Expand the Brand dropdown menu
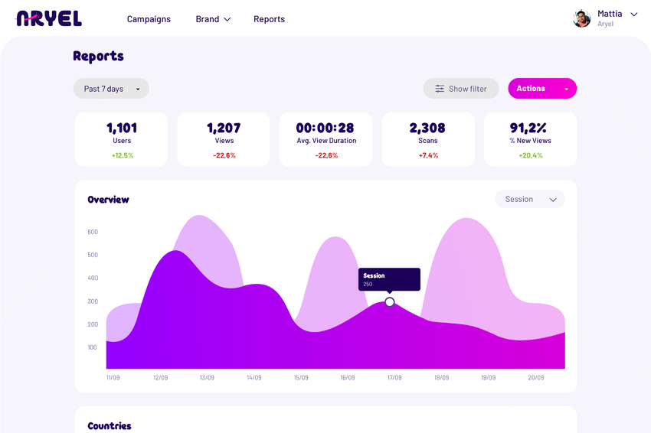 point(213,19)
